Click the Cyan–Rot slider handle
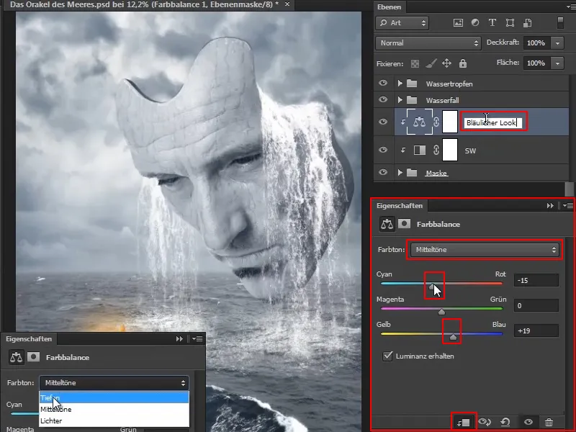 (x=431, y=287)
